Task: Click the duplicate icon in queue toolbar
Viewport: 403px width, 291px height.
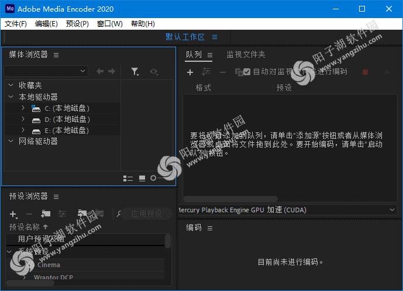Action: [239, 72]
